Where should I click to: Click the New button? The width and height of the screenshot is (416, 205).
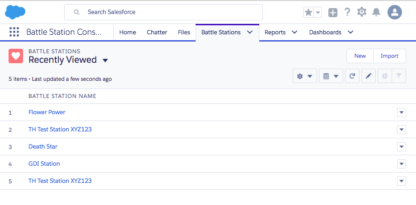360,56
